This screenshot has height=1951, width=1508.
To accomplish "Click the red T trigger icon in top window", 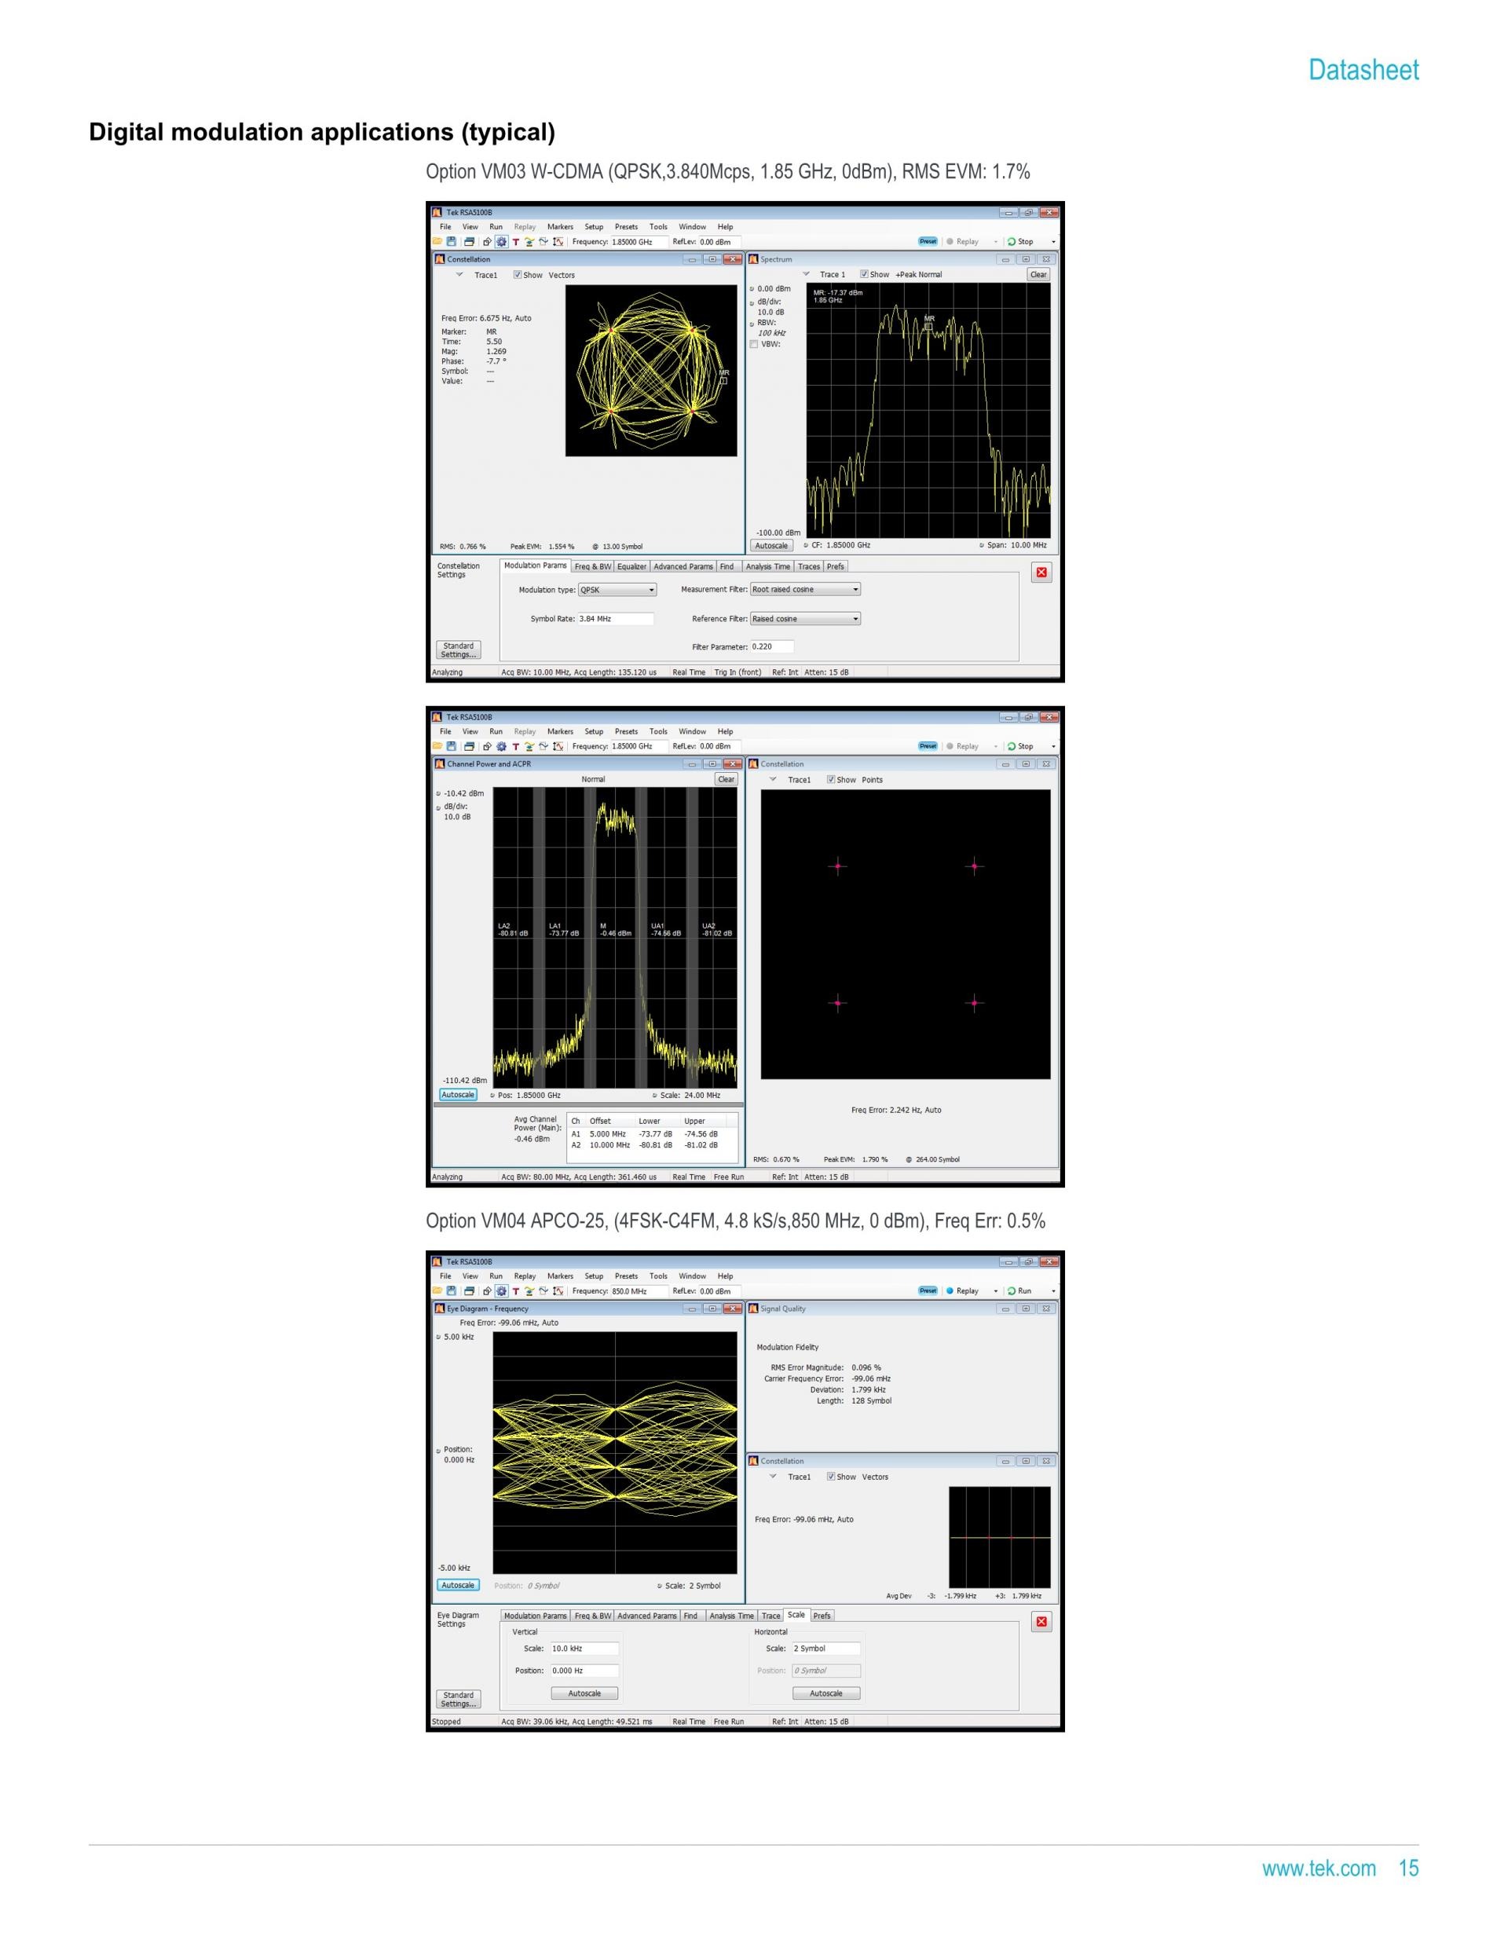I will pos(515,242).
